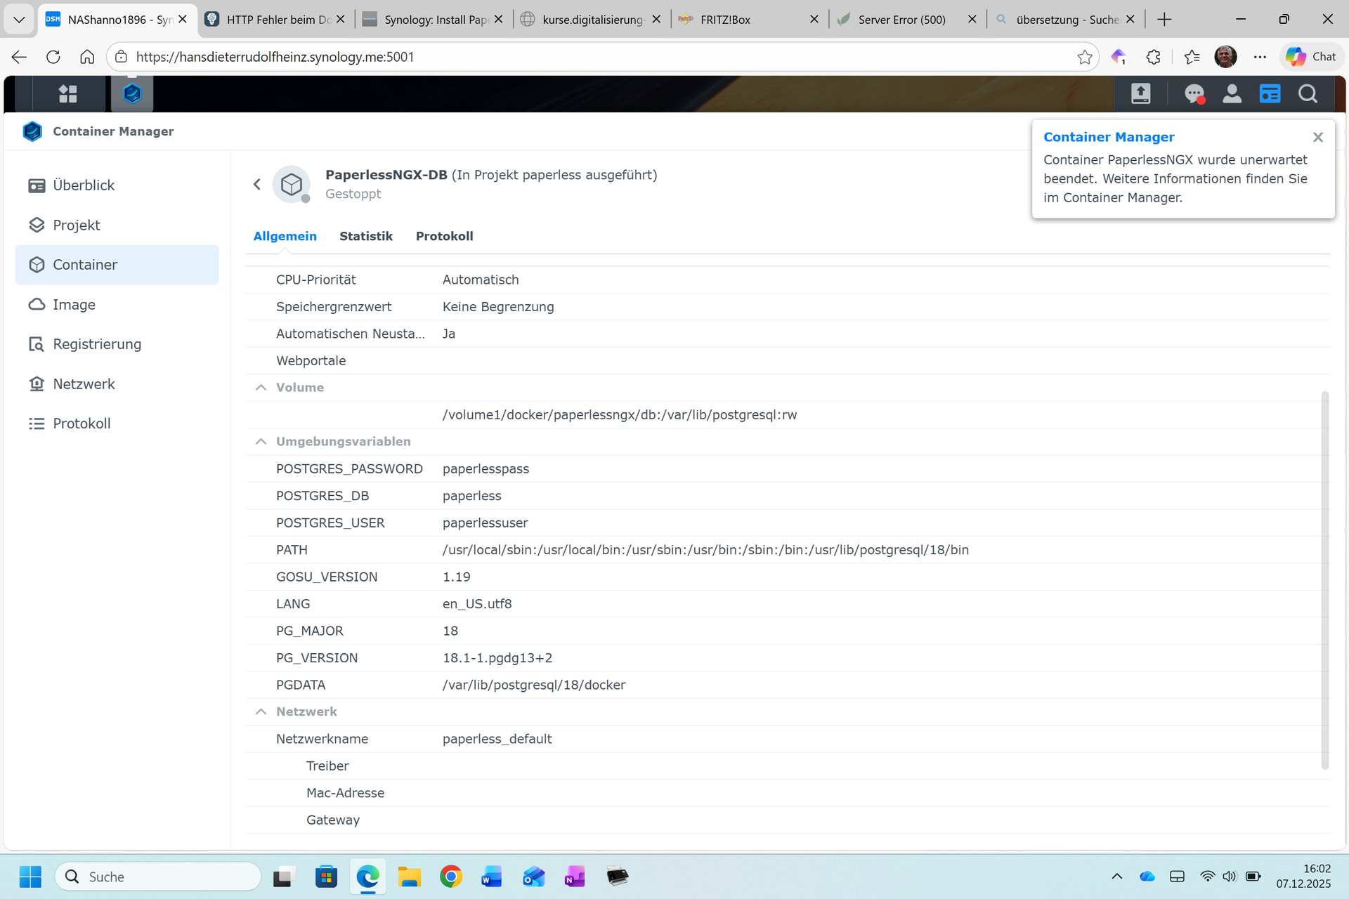This screenshot has height=899, width=1349.
Task: Click the browser address bar URL
Action: coord(275,57)
